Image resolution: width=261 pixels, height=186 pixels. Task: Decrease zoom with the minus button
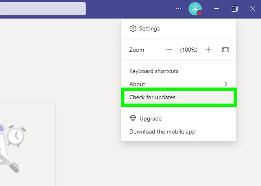point(169,50)
